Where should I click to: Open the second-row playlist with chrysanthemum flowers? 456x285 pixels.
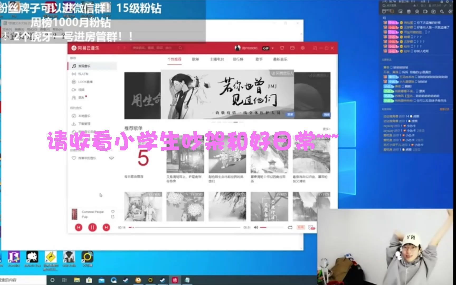185,206
